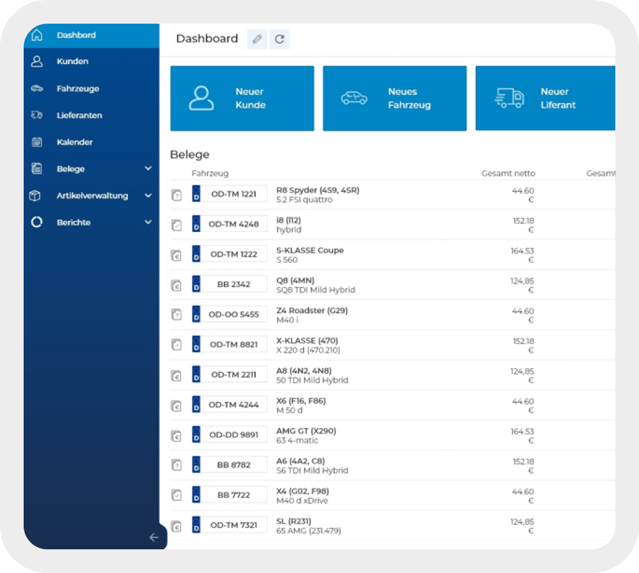Select the S-KLASSE Coupe entry
The width and height of the screenshot is (639, 573).
[x=309, y=255]
